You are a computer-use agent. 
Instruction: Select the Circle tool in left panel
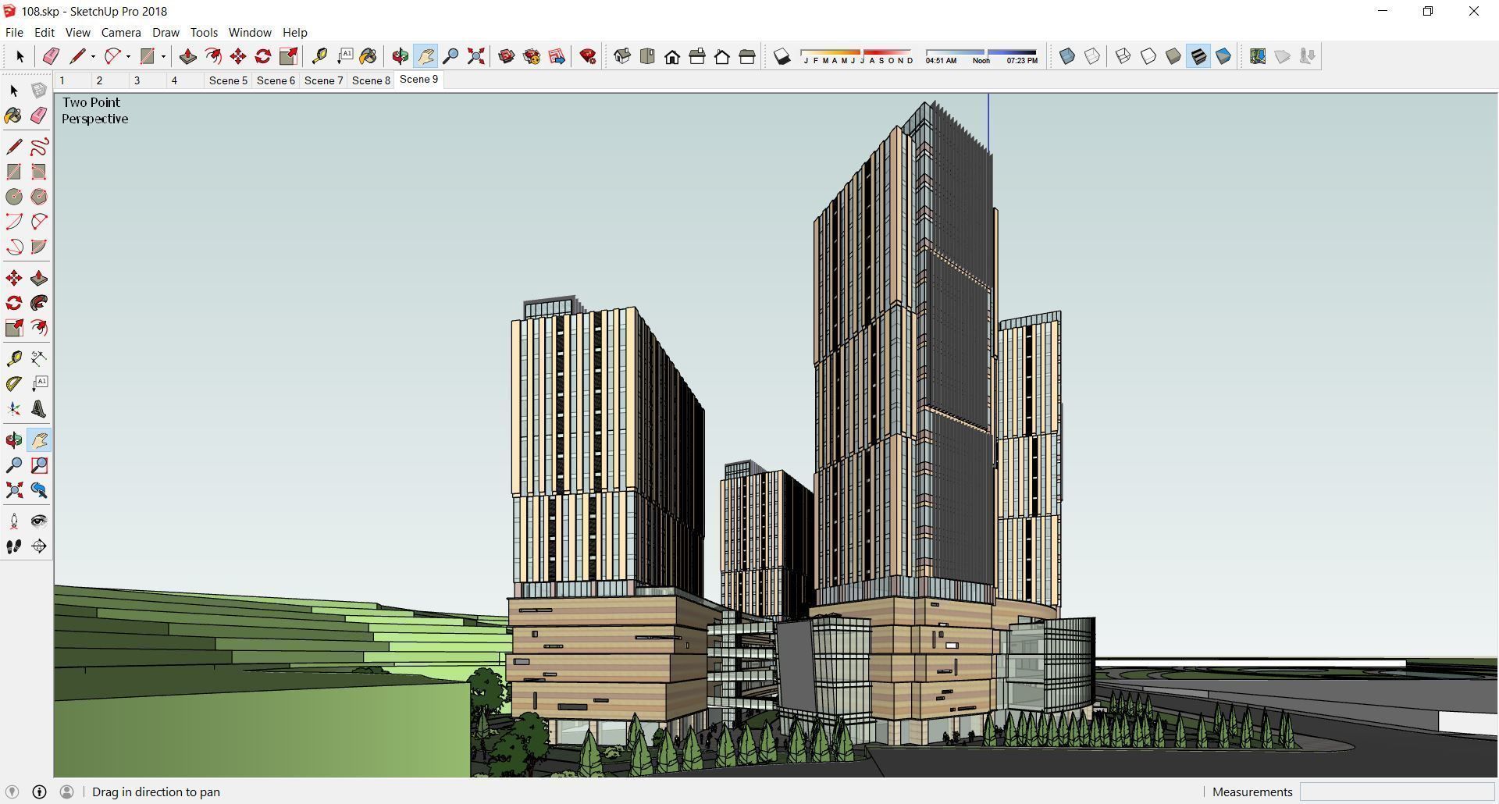click(x=14, y=197)
